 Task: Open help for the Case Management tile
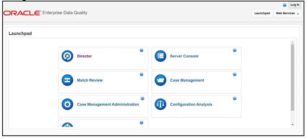coord(235,74)
